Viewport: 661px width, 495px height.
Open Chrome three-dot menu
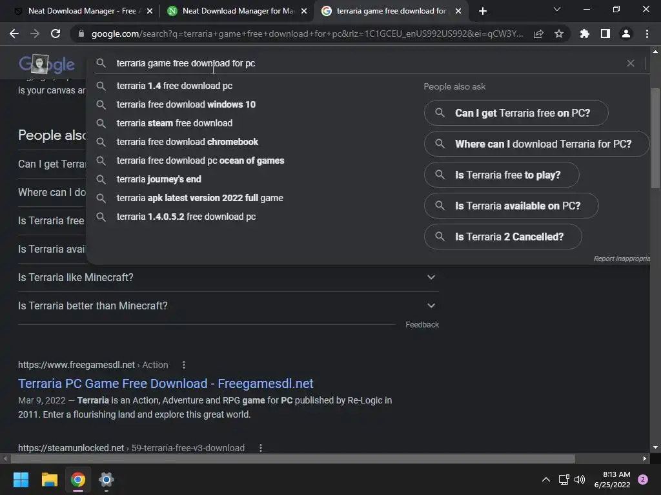click(x=647, y=34)
